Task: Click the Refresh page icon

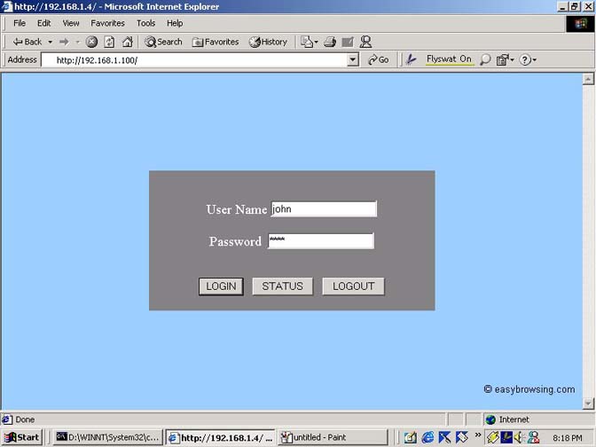Action: click(109, 42)
